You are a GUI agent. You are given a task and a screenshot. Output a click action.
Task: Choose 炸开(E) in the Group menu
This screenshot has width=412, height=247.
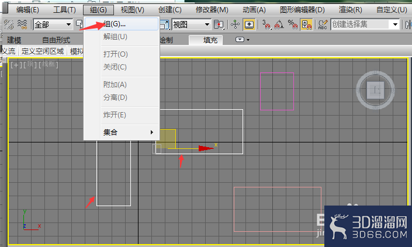coord(122,115)
